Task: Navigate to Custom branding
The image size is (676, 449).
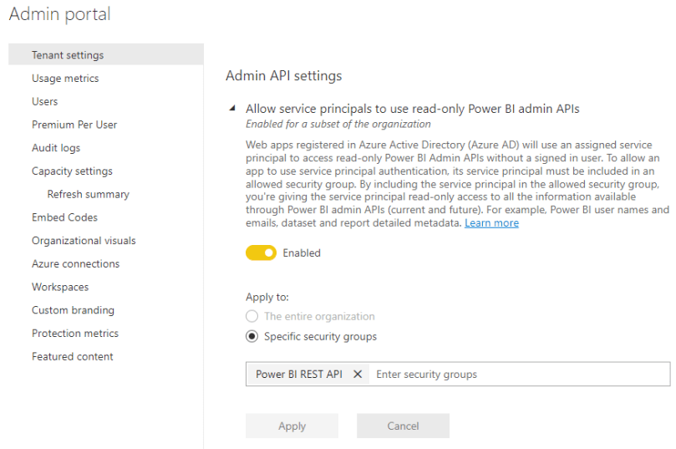Action: coord(73,310)
